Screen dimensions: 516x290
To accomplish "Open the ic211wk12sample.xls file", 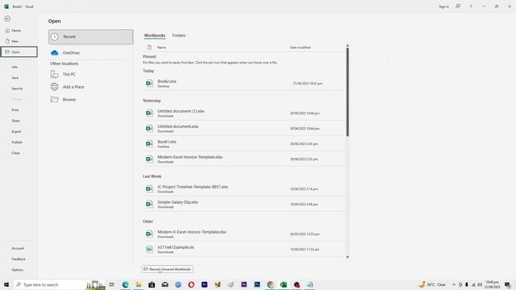I will pyautogui.click(x=243, y=249).
